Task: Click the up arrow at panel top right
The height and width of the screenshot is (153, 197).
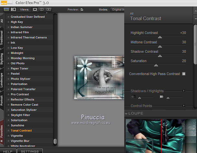Action: pos(195,11)
